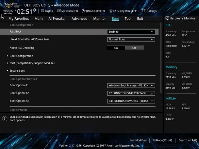Screen dimensions: 199x149
Task: Click the language globe icon
Action: coord(43,11)
